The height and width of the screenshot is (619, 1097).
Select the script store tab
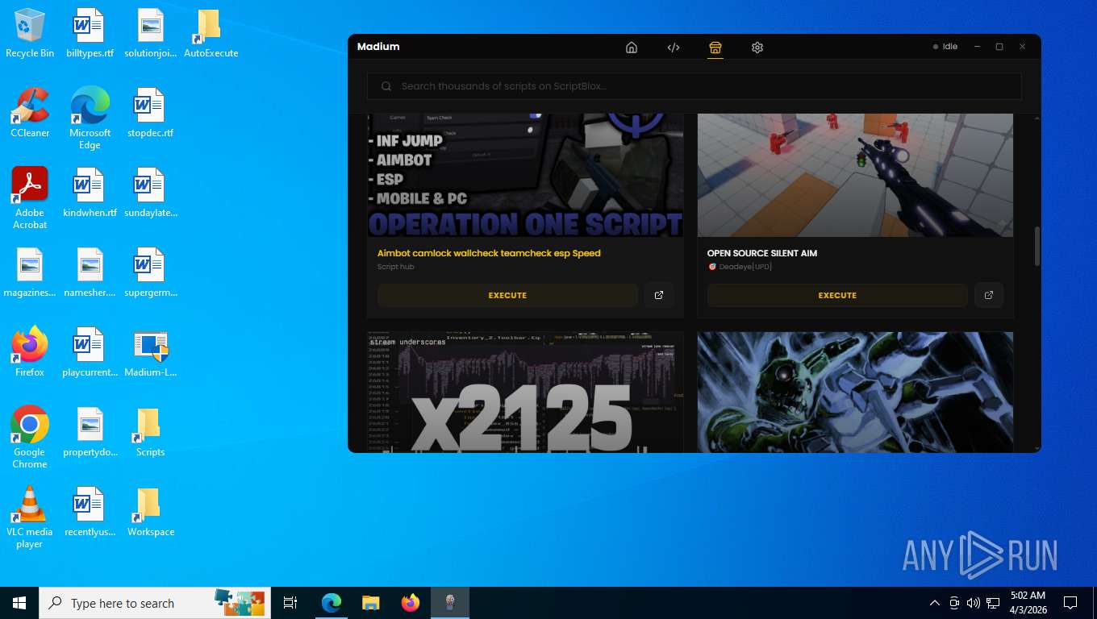715,48
